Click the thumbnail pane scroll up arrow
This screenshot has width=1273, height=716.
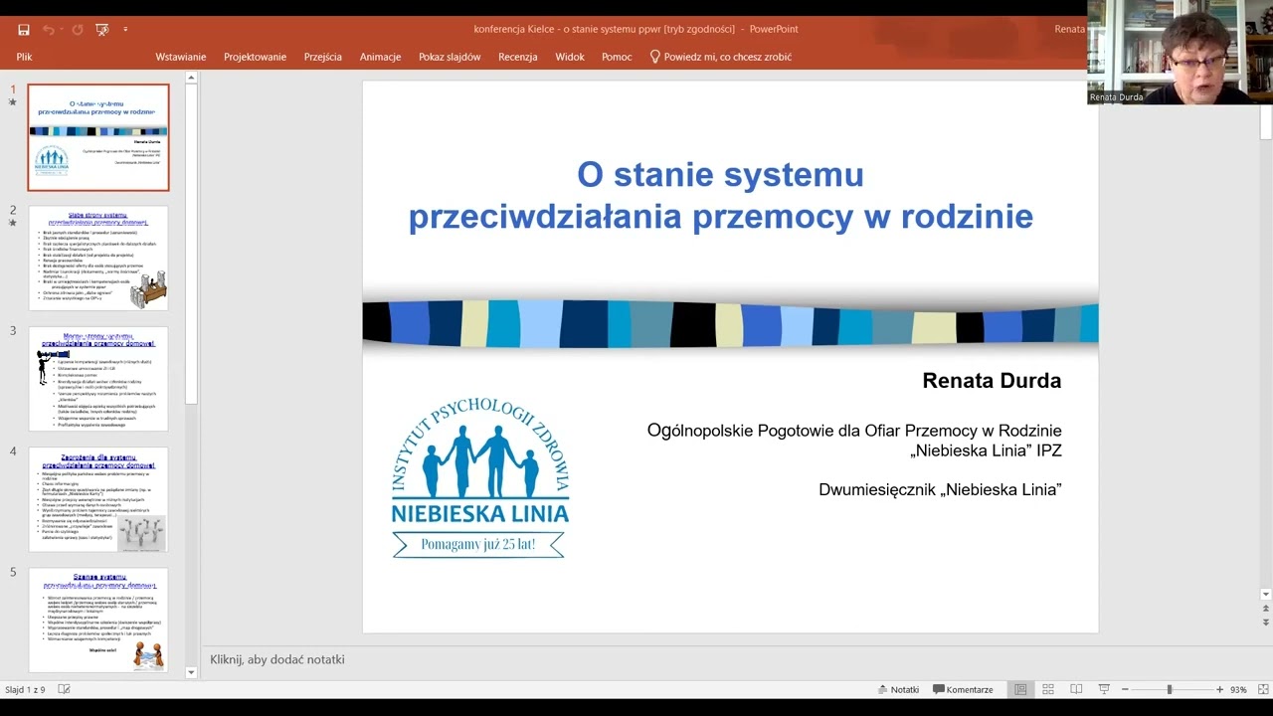click(192, 79)
